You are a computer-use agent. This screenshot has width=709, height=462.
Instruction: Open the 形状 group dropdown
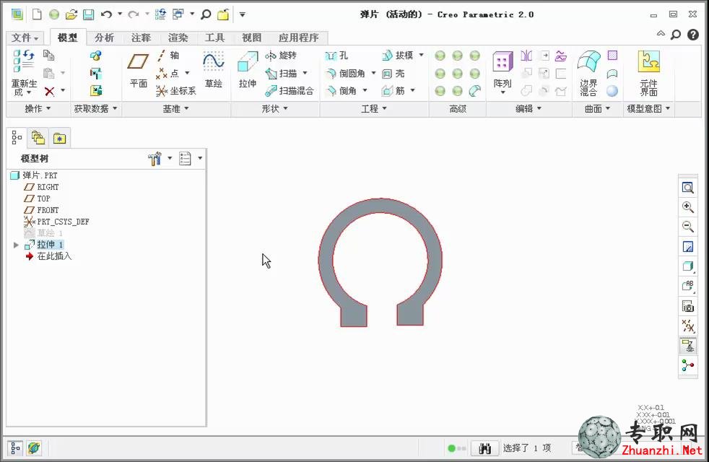coord(274,109)
